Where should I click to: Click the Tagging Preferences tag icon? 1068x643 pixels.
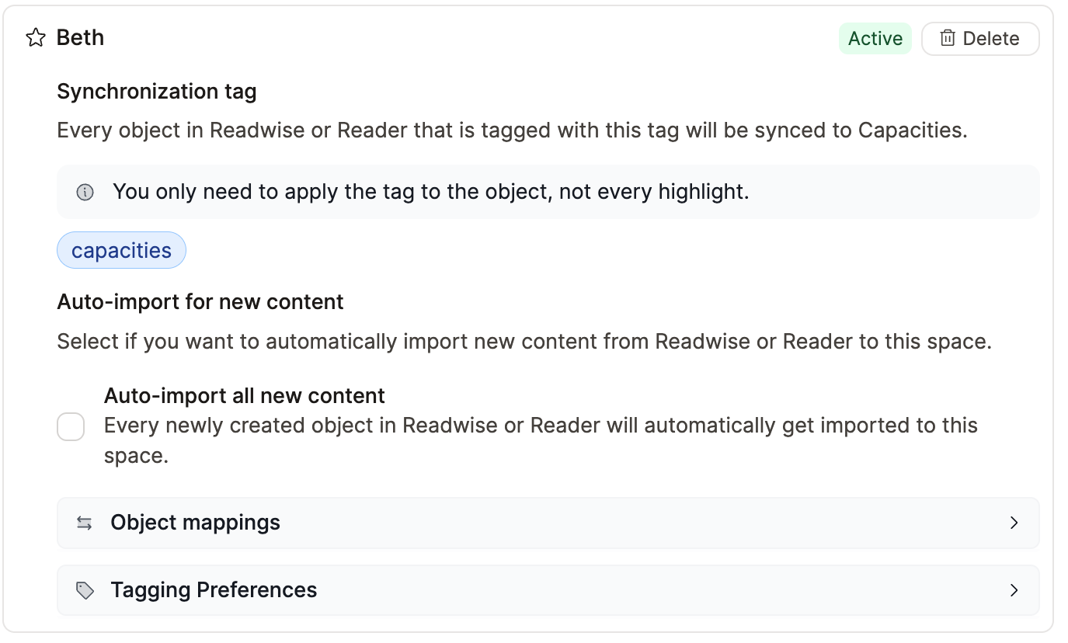85,591
